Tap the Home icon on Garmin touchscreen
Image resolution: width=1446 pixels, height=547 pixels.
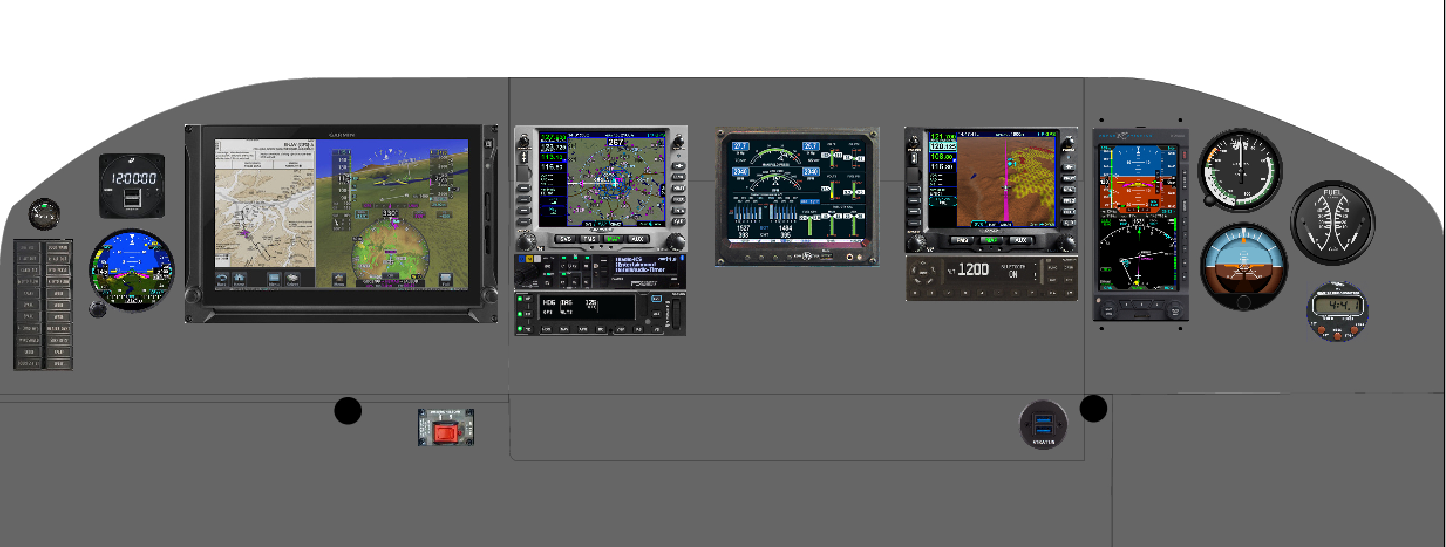pos(239,279)
